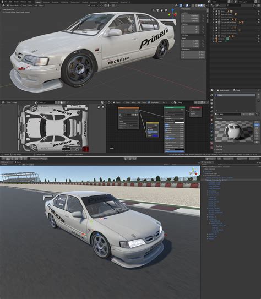
Task: Open the Layers dropdown in Unity toolbar
Action: 241,159
